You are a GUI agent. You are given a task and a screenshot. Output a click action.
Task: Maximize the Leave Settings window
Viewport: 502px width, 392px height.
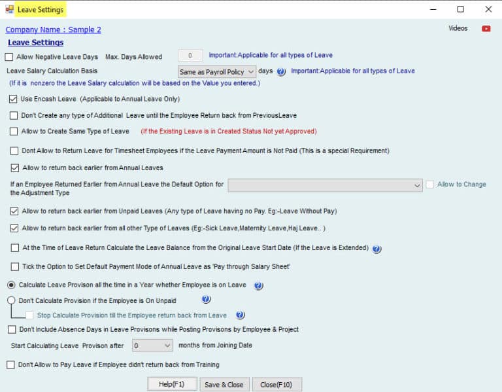coord(460,9)
